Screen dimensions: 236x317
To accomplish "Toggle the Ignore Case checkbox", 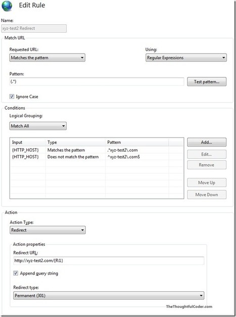I will 12,97.
